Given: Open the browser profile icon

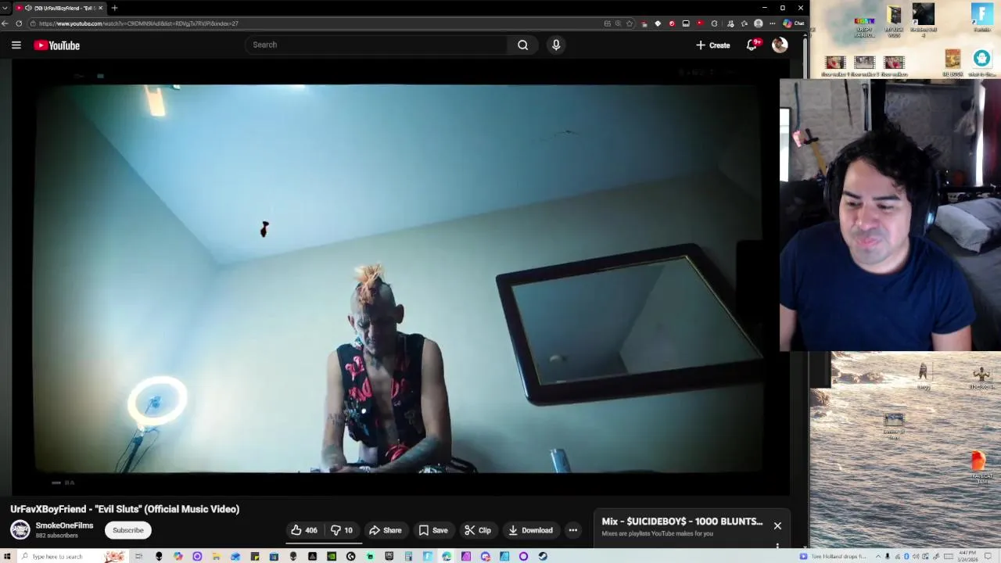Looking at the screenshot, I should 758,23.
